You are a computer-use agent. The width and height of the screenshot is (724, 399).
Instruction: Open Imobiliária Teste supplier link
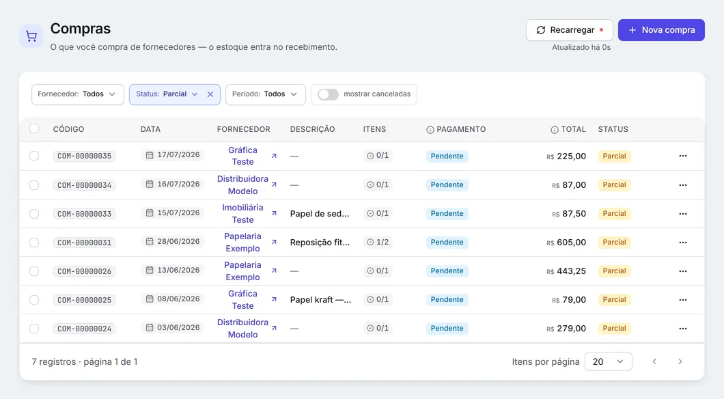(243, 213)
